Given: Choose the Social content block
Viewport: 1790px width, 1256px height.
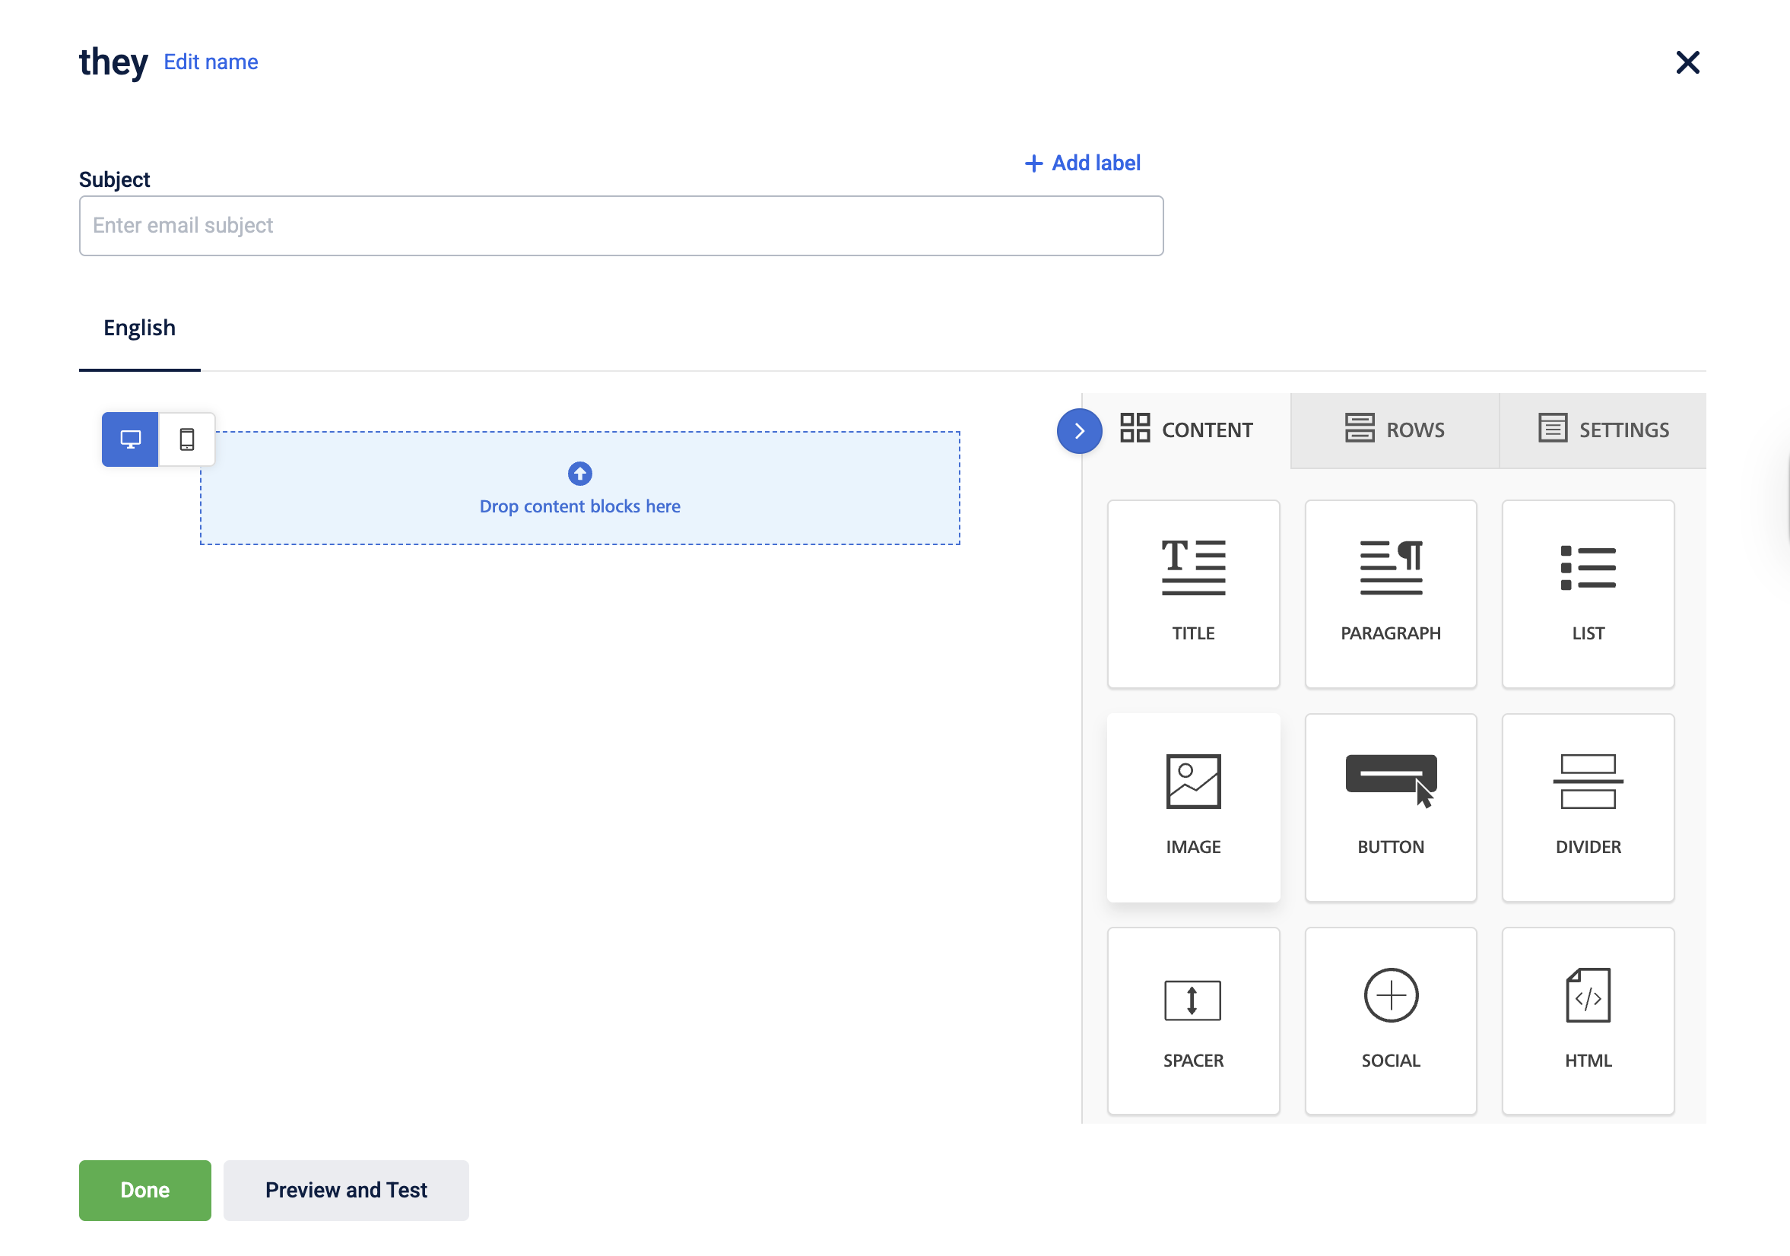Looking at the screenshot, I should [x=1390, y=1020].
